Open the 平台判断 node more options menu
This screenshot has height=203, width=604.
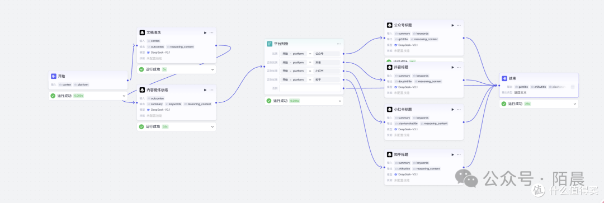click(x=338, y=44)
